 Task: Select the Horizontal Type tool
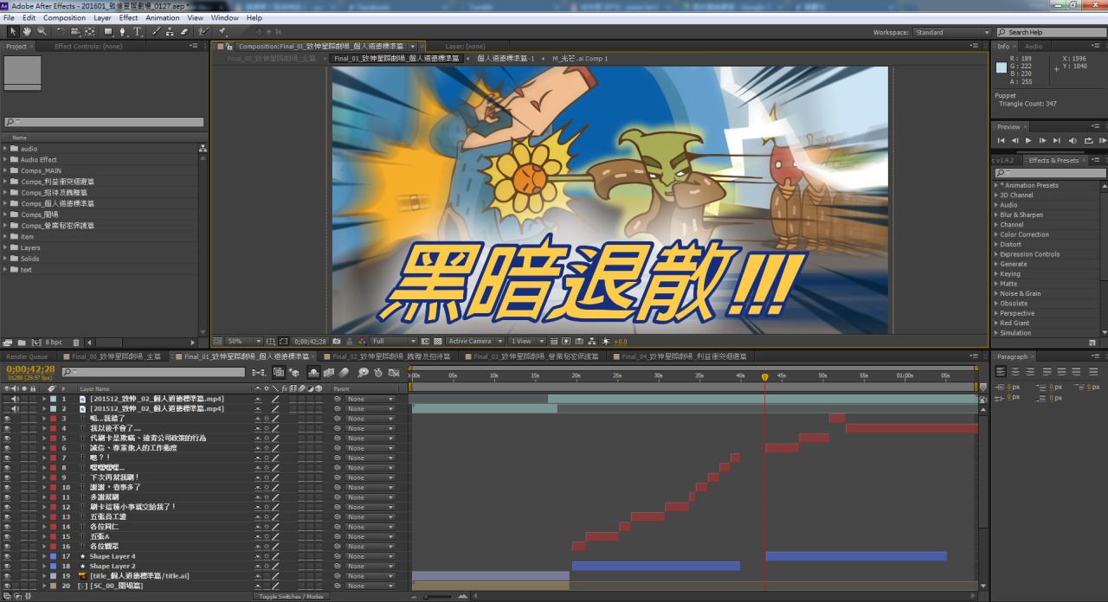click(x=137, y=31)
